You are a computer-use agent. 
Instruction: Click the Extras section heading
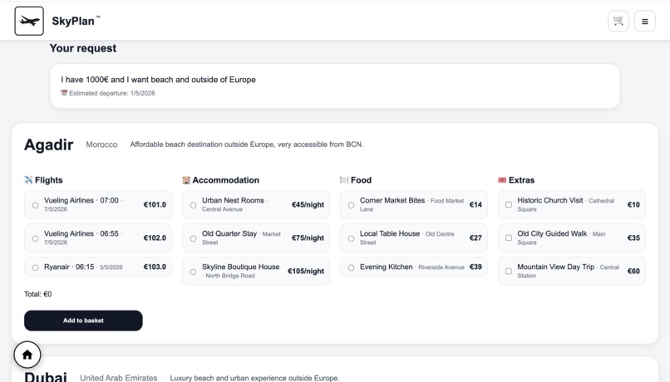(x=521, y=180)
